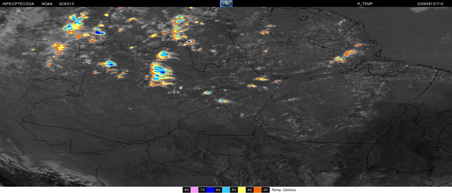
Task: Click the orange legend color swatch
Action: (257, 190)
